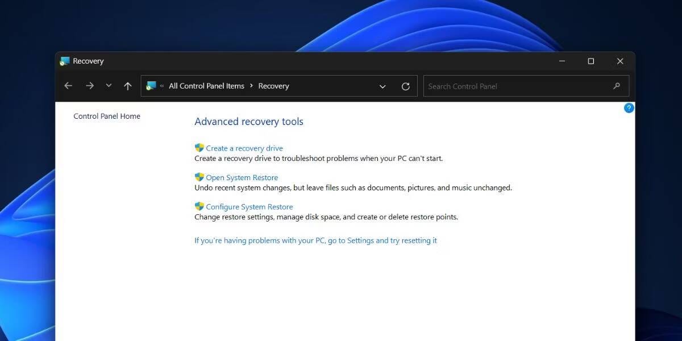Expand the double-chevron breadcrumb overflow menu

[161, 86]
